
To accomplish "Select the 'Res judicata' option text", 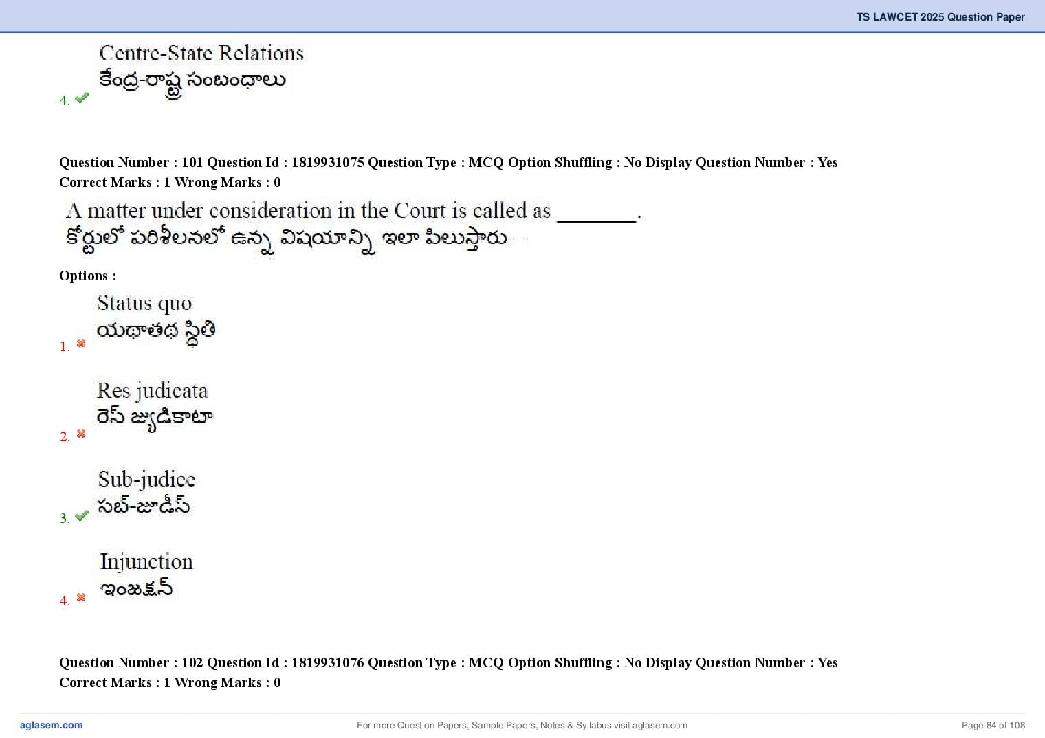I will click(x=152, y=391).
